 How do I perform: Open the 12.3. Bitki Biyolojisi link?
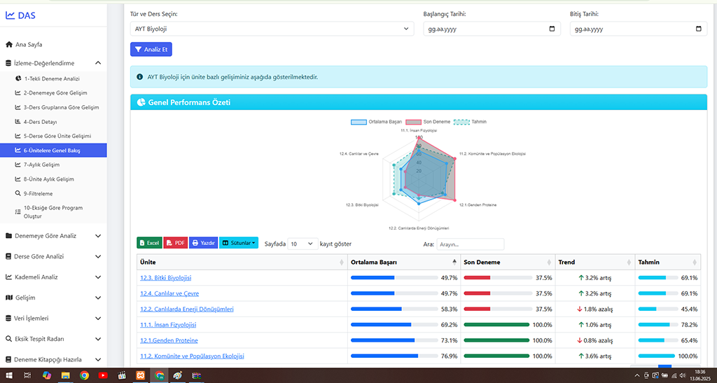[165, 278]
